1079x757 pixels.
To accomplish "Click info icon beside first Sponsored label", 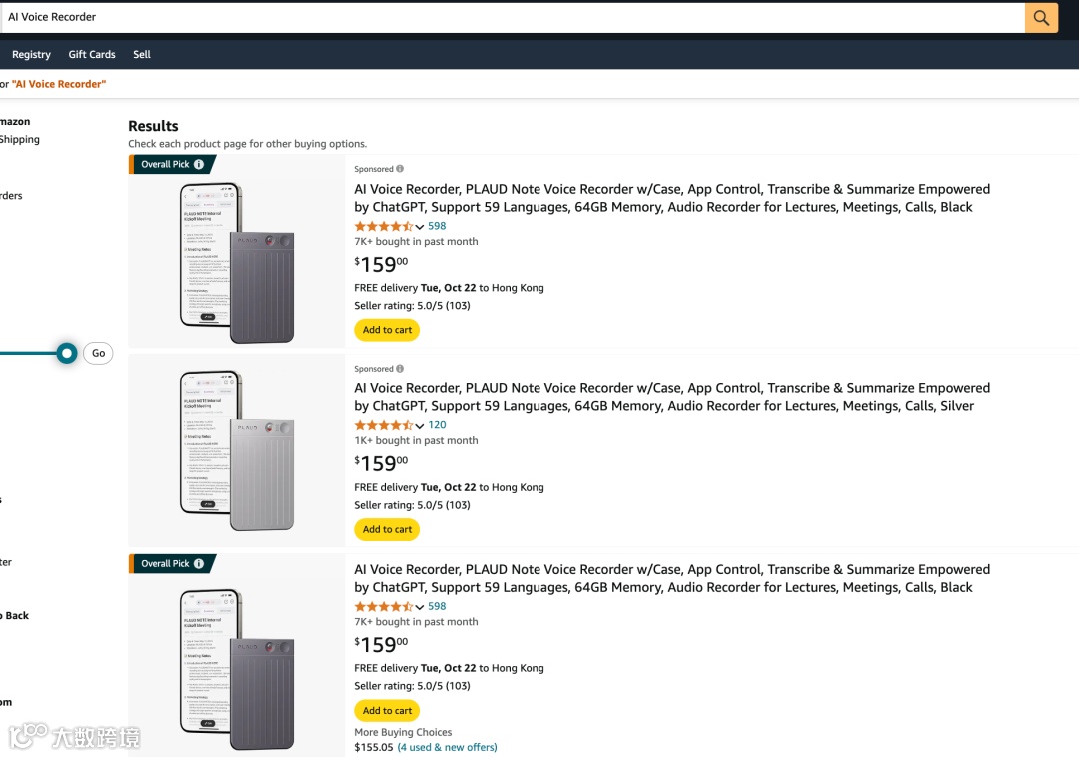I will click(x=400, y=169).
